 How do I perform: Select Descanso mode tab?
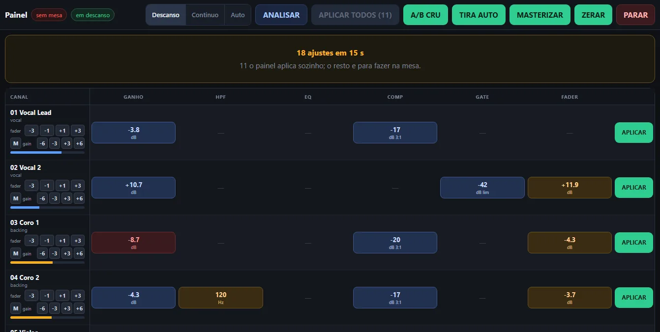(x=166, y=15)
